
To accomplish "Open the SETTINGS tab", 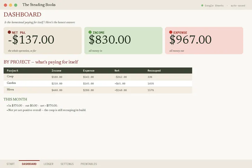I will pos(67,164).
